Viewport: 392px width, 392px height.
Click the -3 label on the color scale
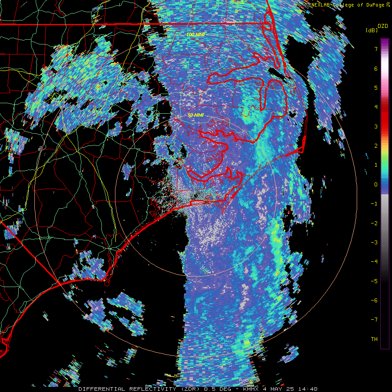coord(374,243)
